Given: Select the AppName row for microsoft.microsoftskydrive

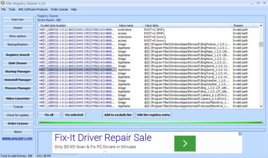Looking at the screenshot, I should (149, 106).
